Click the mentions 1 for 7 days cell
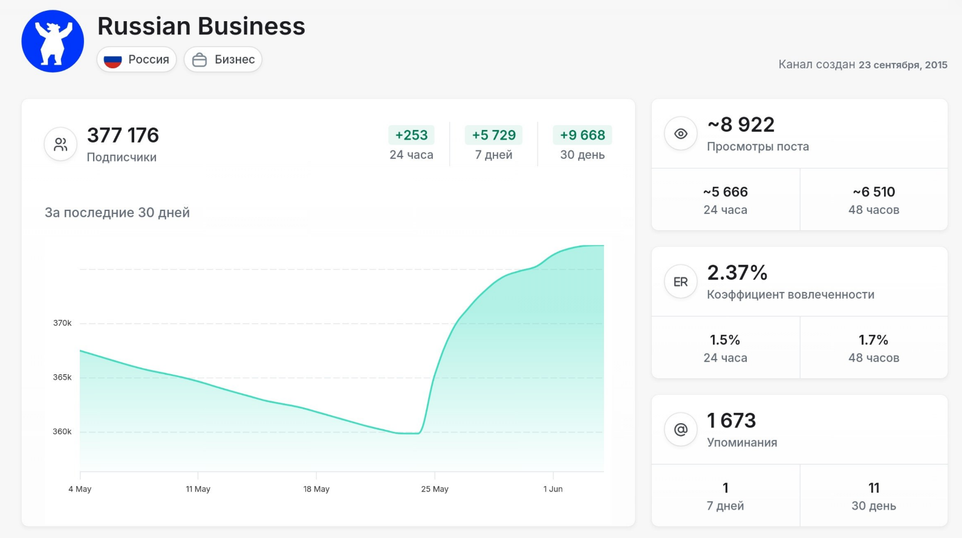This screenshot has height=538, width=962. pos(726,496)
